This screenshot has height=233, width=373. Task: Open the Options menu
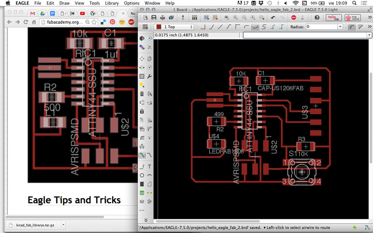131,3
